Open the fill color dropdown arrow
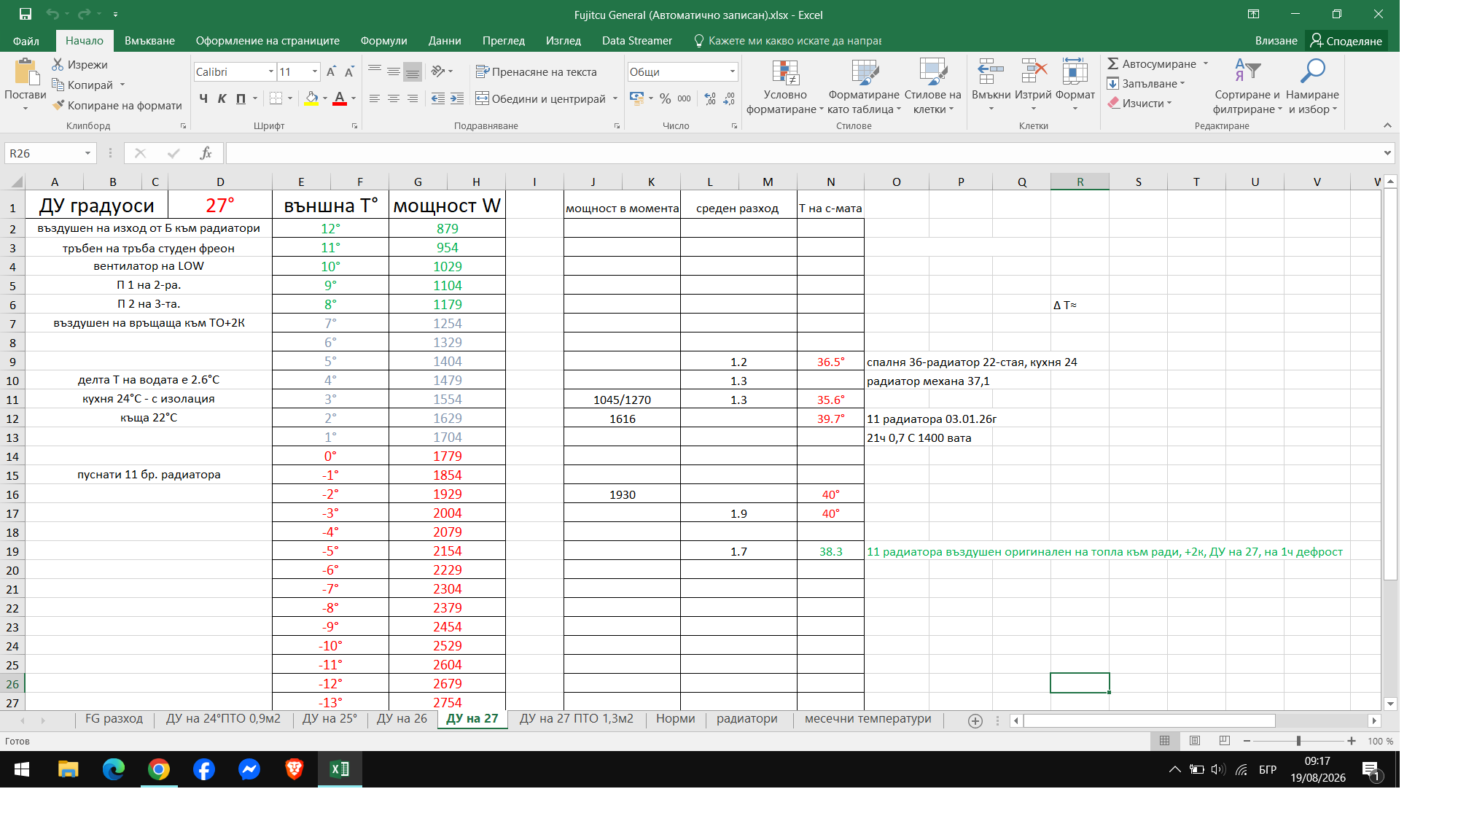The image size is (1458, 840). tap(325, 98)
